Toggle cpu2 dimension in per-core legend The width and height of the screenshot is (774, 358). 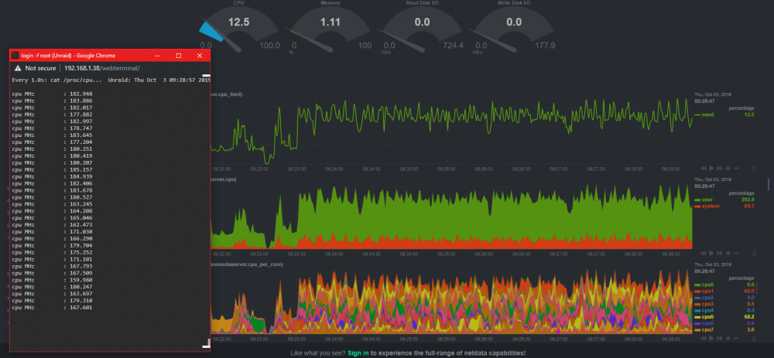pyautogui.click(x=704, y=298)
